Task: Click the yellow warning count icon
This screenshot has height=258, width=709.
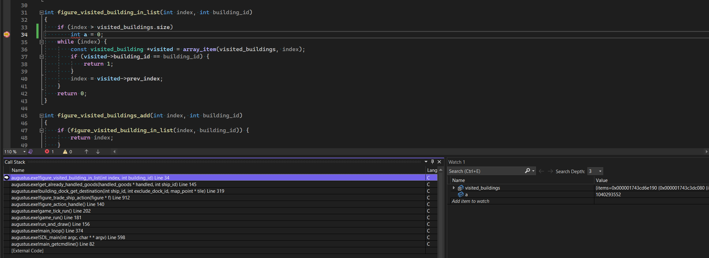Action: point(65,152)
